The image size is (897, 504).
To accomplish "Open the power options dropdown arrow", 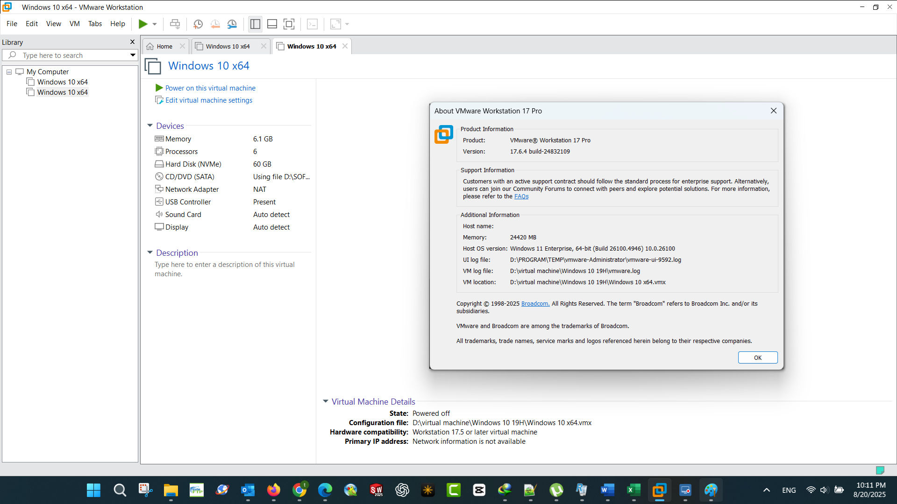I will click(155, 24).
